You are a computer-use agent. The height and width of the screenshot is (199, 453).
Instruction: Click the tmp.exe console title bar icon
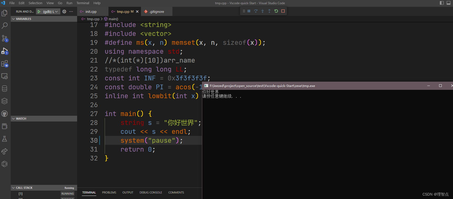(206, 86)
